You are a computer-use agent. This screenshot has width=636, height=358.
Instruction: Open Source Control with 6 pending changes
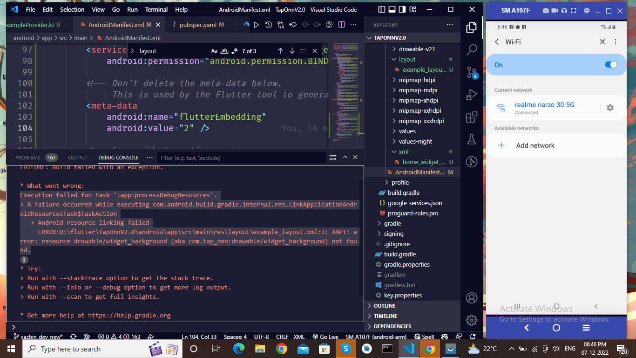tap(471, 71)
